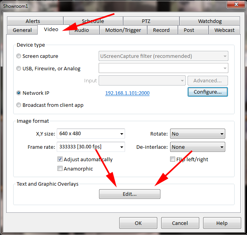Click the Configure... button
Screen dimensions: 247x235
[207, 92]
